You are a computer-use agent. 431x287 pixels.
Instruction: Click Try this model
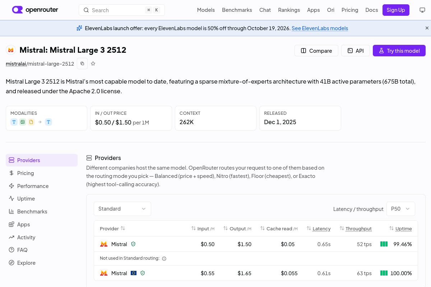(x=399, y=51)
